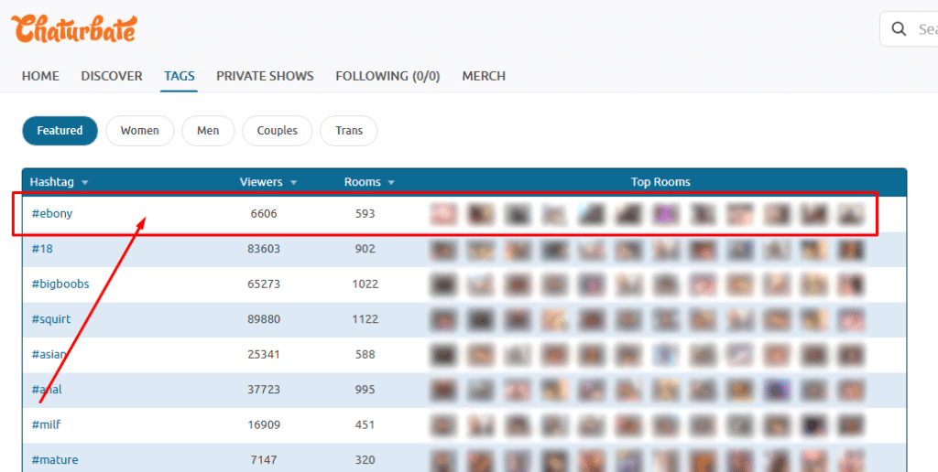Click the viewers count 16909

264,424
